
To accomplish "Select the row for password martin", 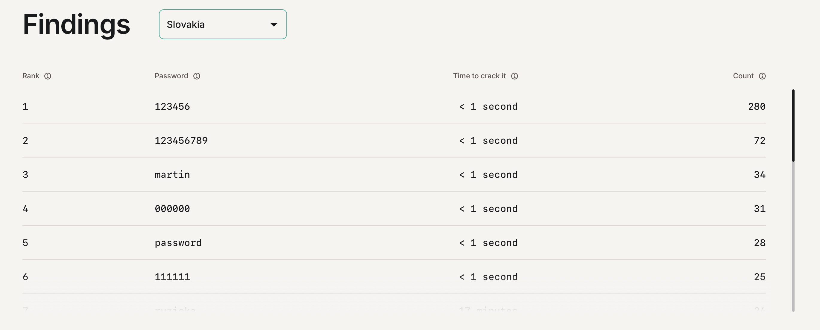I will [x=172, y=174].
